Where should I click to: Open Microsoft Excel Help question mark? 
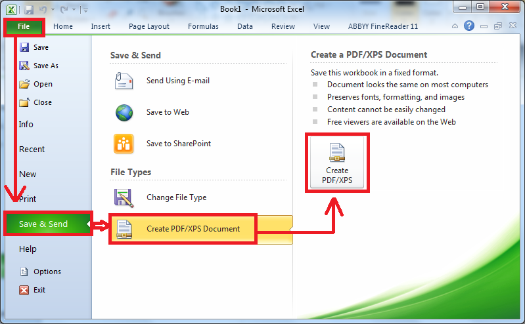click(469, 26)
